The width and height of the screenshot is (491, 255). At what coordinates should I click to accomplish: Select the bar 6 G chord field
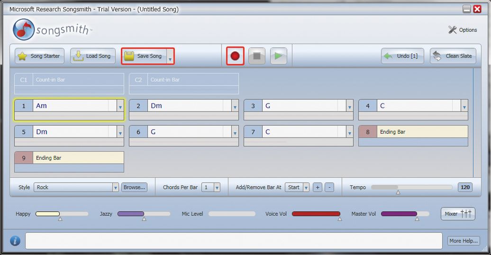click(190, 132)
